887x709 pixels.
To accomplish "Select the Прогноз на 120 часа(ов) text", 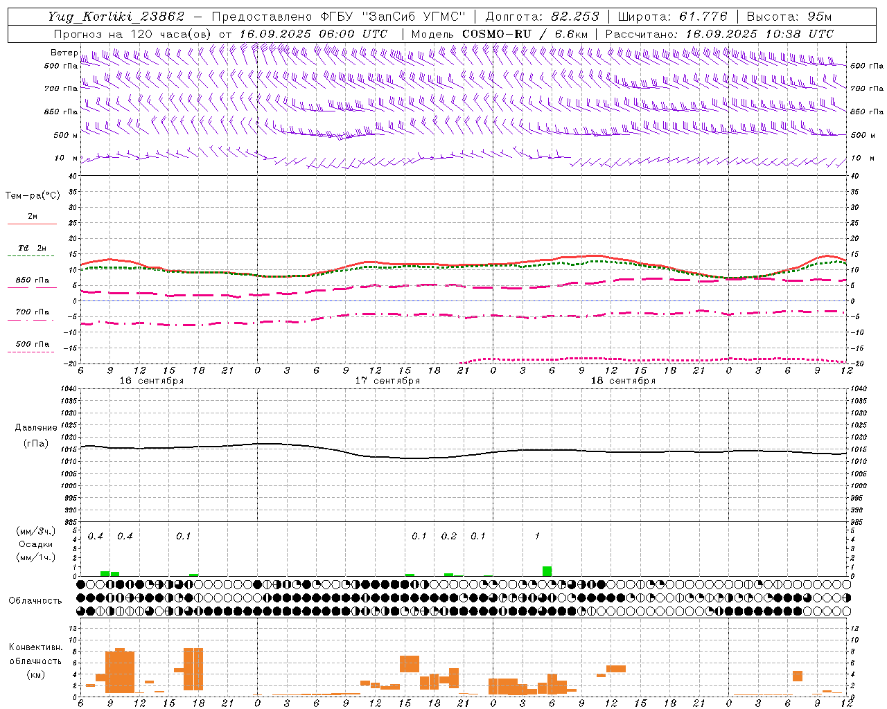I will [132, 34].
